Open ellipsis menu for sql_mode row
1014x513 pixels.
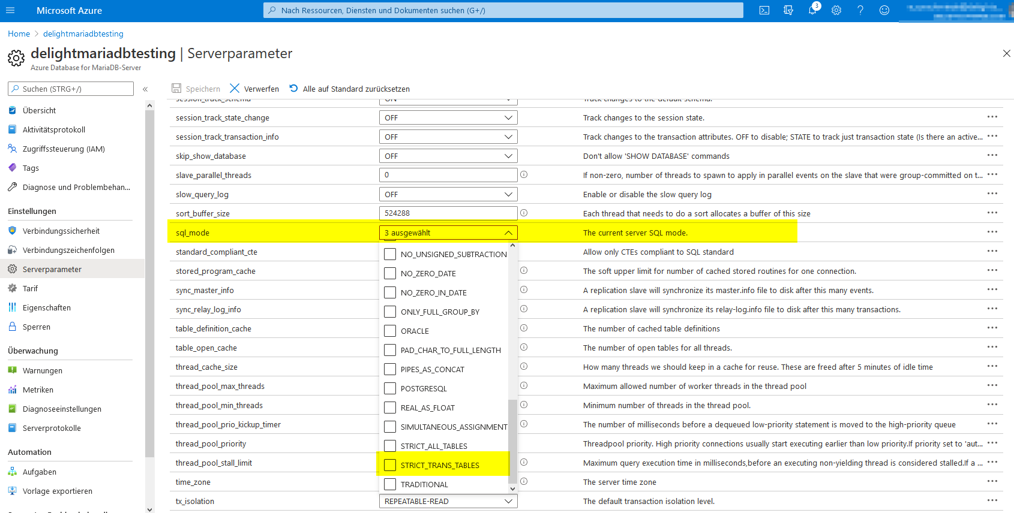(992, 232)
